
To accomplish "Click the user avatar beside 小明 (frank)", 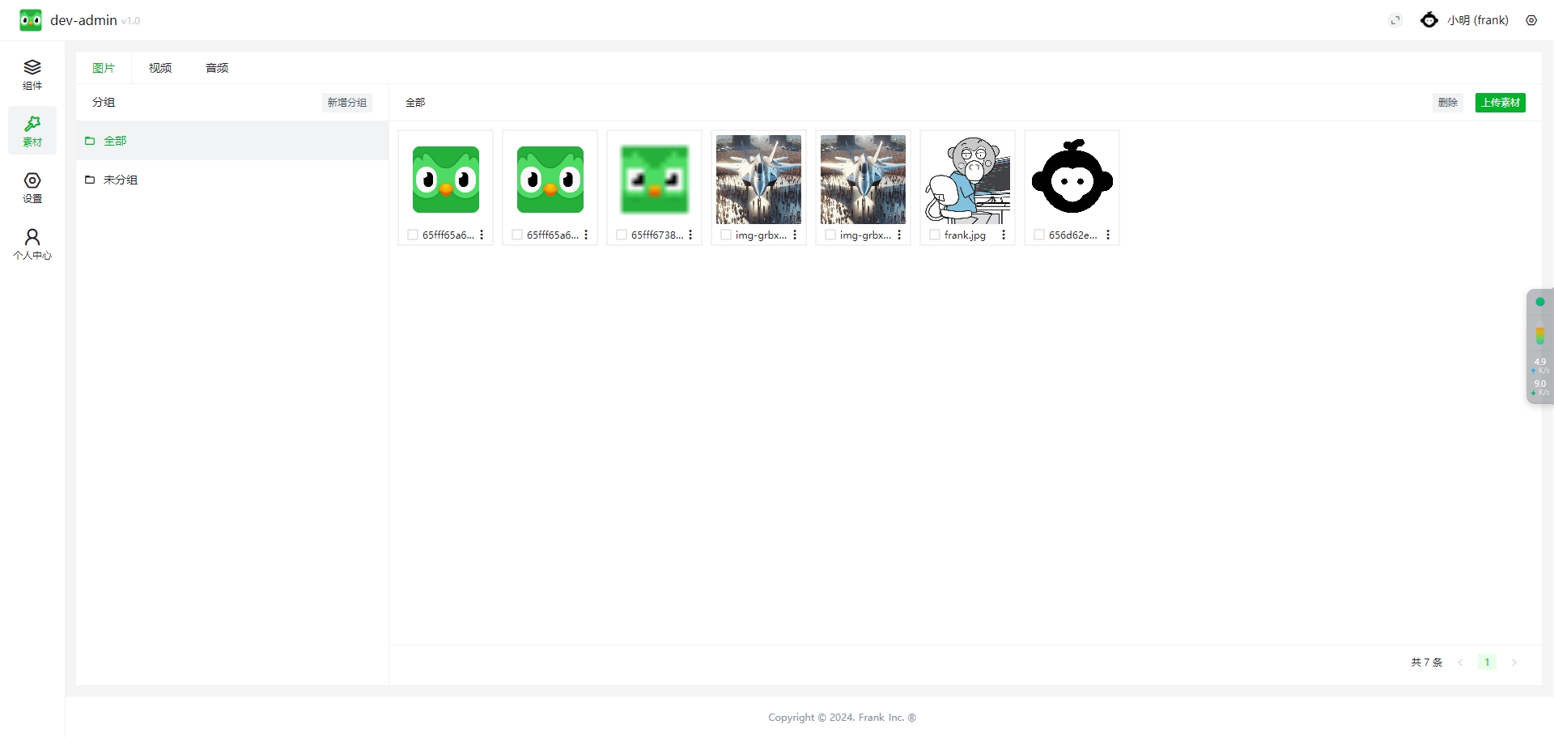I will tap(1429, 20).
